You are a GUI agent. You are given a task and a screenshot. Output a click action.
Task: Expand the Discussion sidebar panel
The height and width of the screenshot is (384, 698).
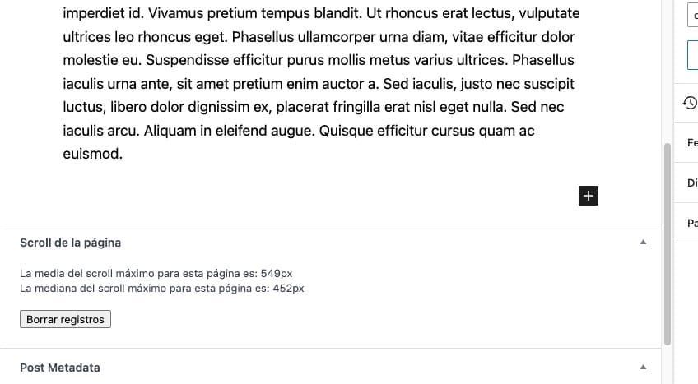pos(691,183)
